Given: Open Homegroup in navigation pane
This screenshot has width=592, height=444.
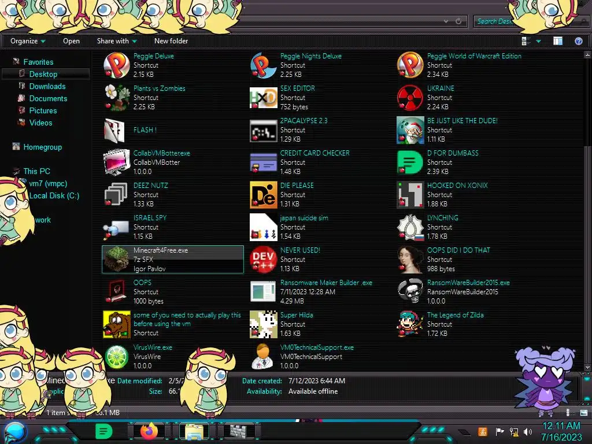Looking at the screenshot, I should click(42, 147).
